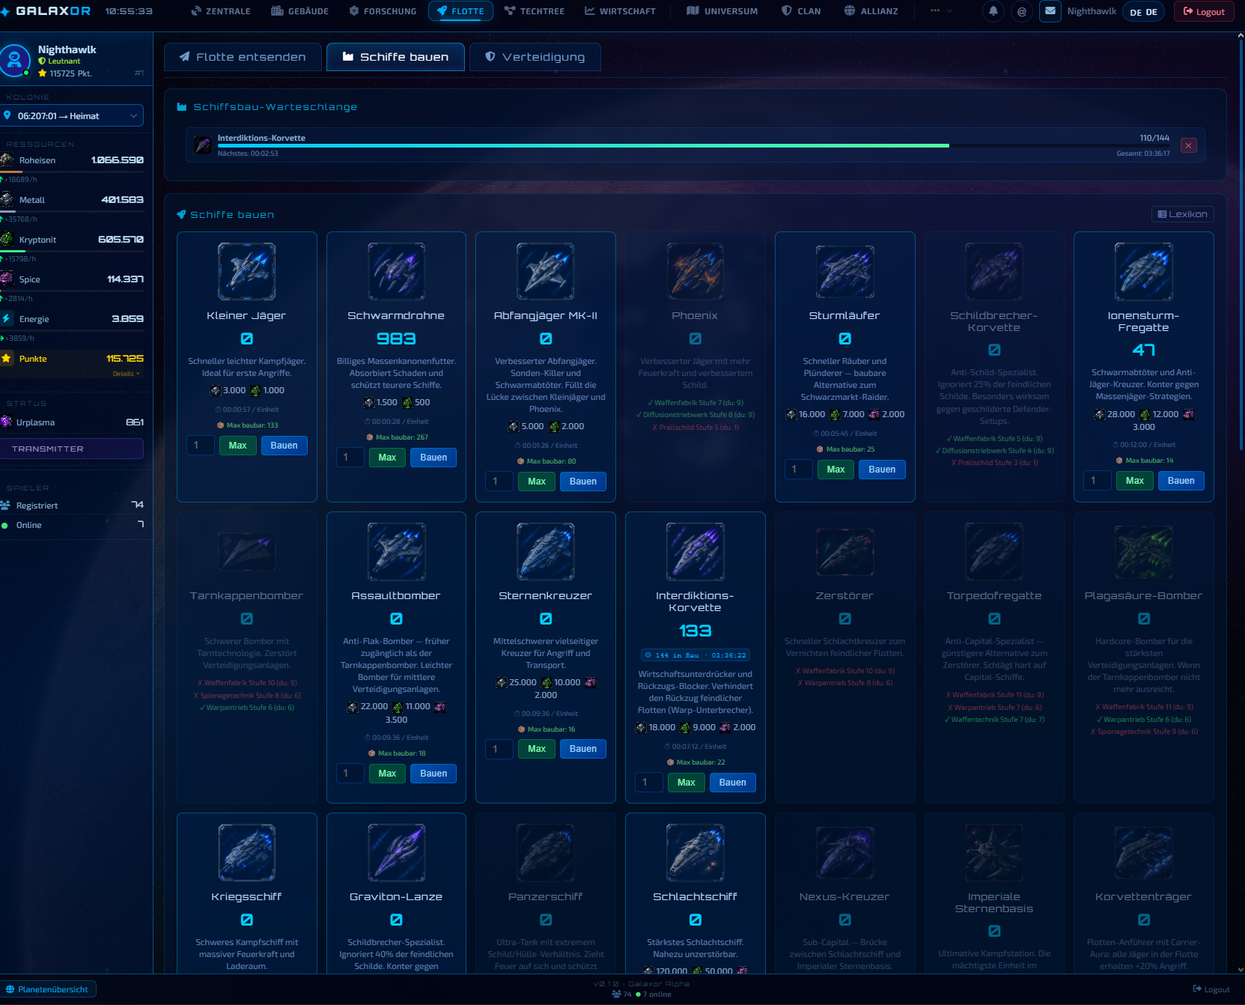Click Max for Sturmläufer
Image resolution: width=1245 pixels, height=1005 pixels.
835,470
